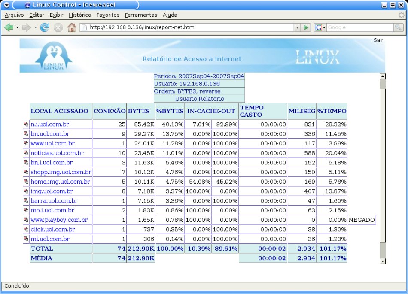This screenshot has height=294, width=408.
Task: Click the report scrollbar down arrow
Action: tap(383, 261)
